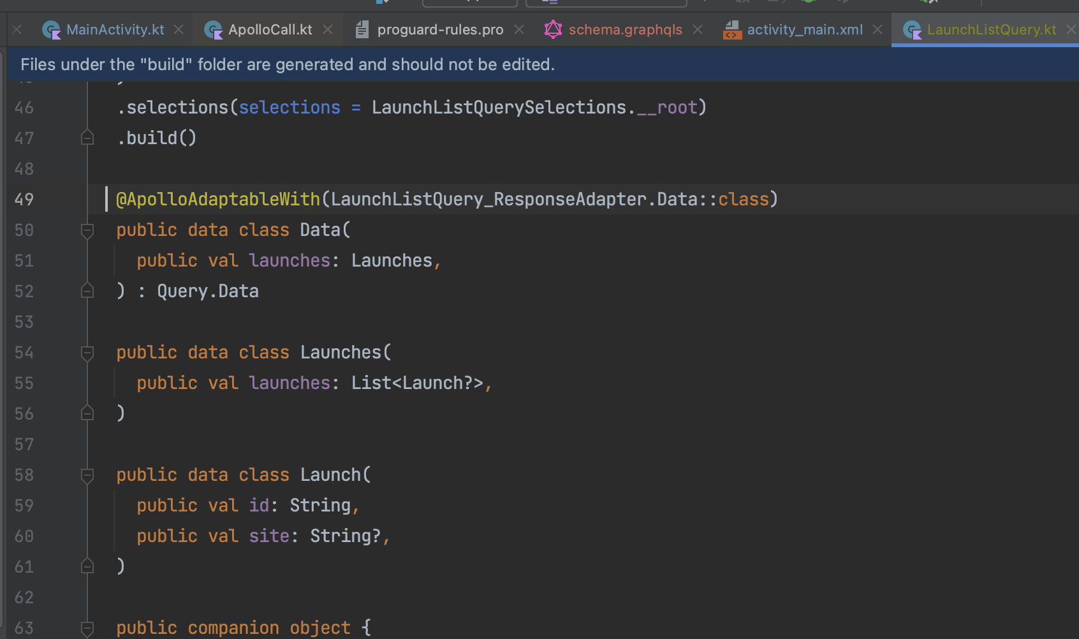The height and width of the screenshot is (639, 1079).
Task: Click the .build() call on line 47
Action: click(157, 138)
